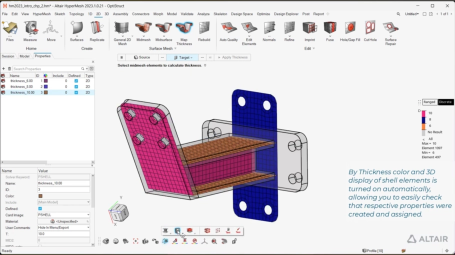The width and height of the screenshot is (455, 255).
Task: Click the Color swatch in entity editor
Action: coord(40,196)
